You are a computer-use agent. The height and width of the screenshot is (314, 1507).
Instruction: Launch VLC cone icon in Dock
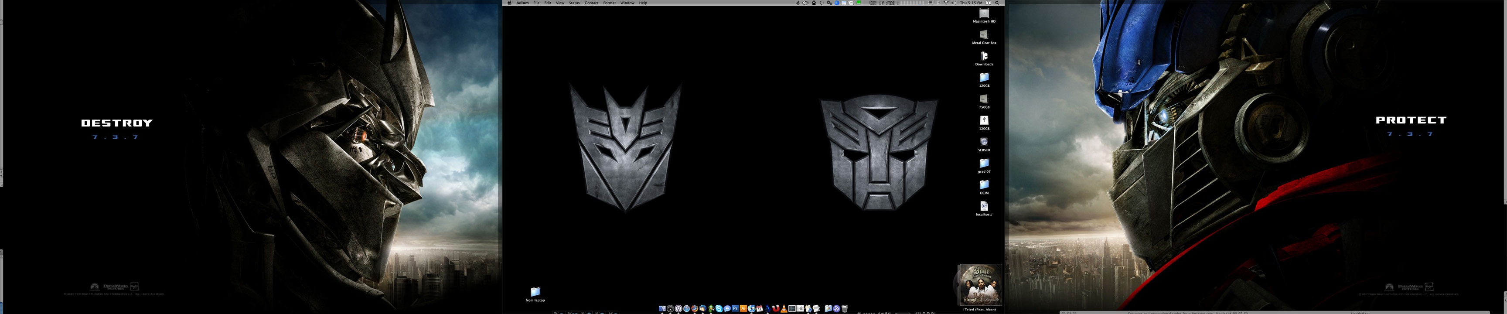(x=784, y=308)
